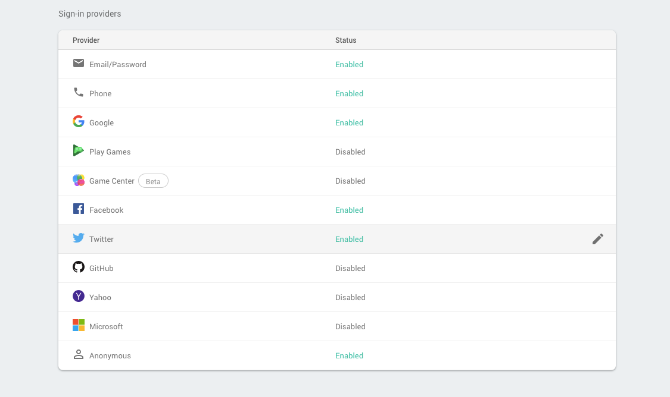Select the Game Center provider label
Screen dimensions: 670x397
(x=111, y=181)
